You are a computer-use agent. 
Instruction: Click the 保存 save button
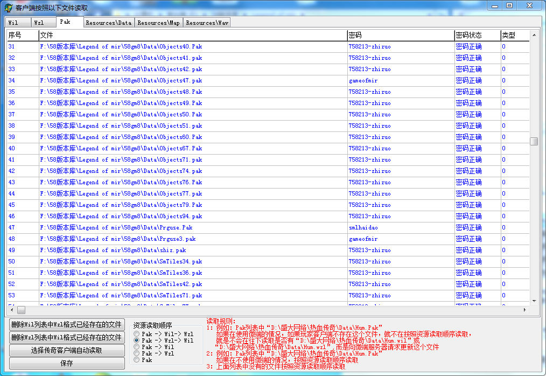pos(67,364)
